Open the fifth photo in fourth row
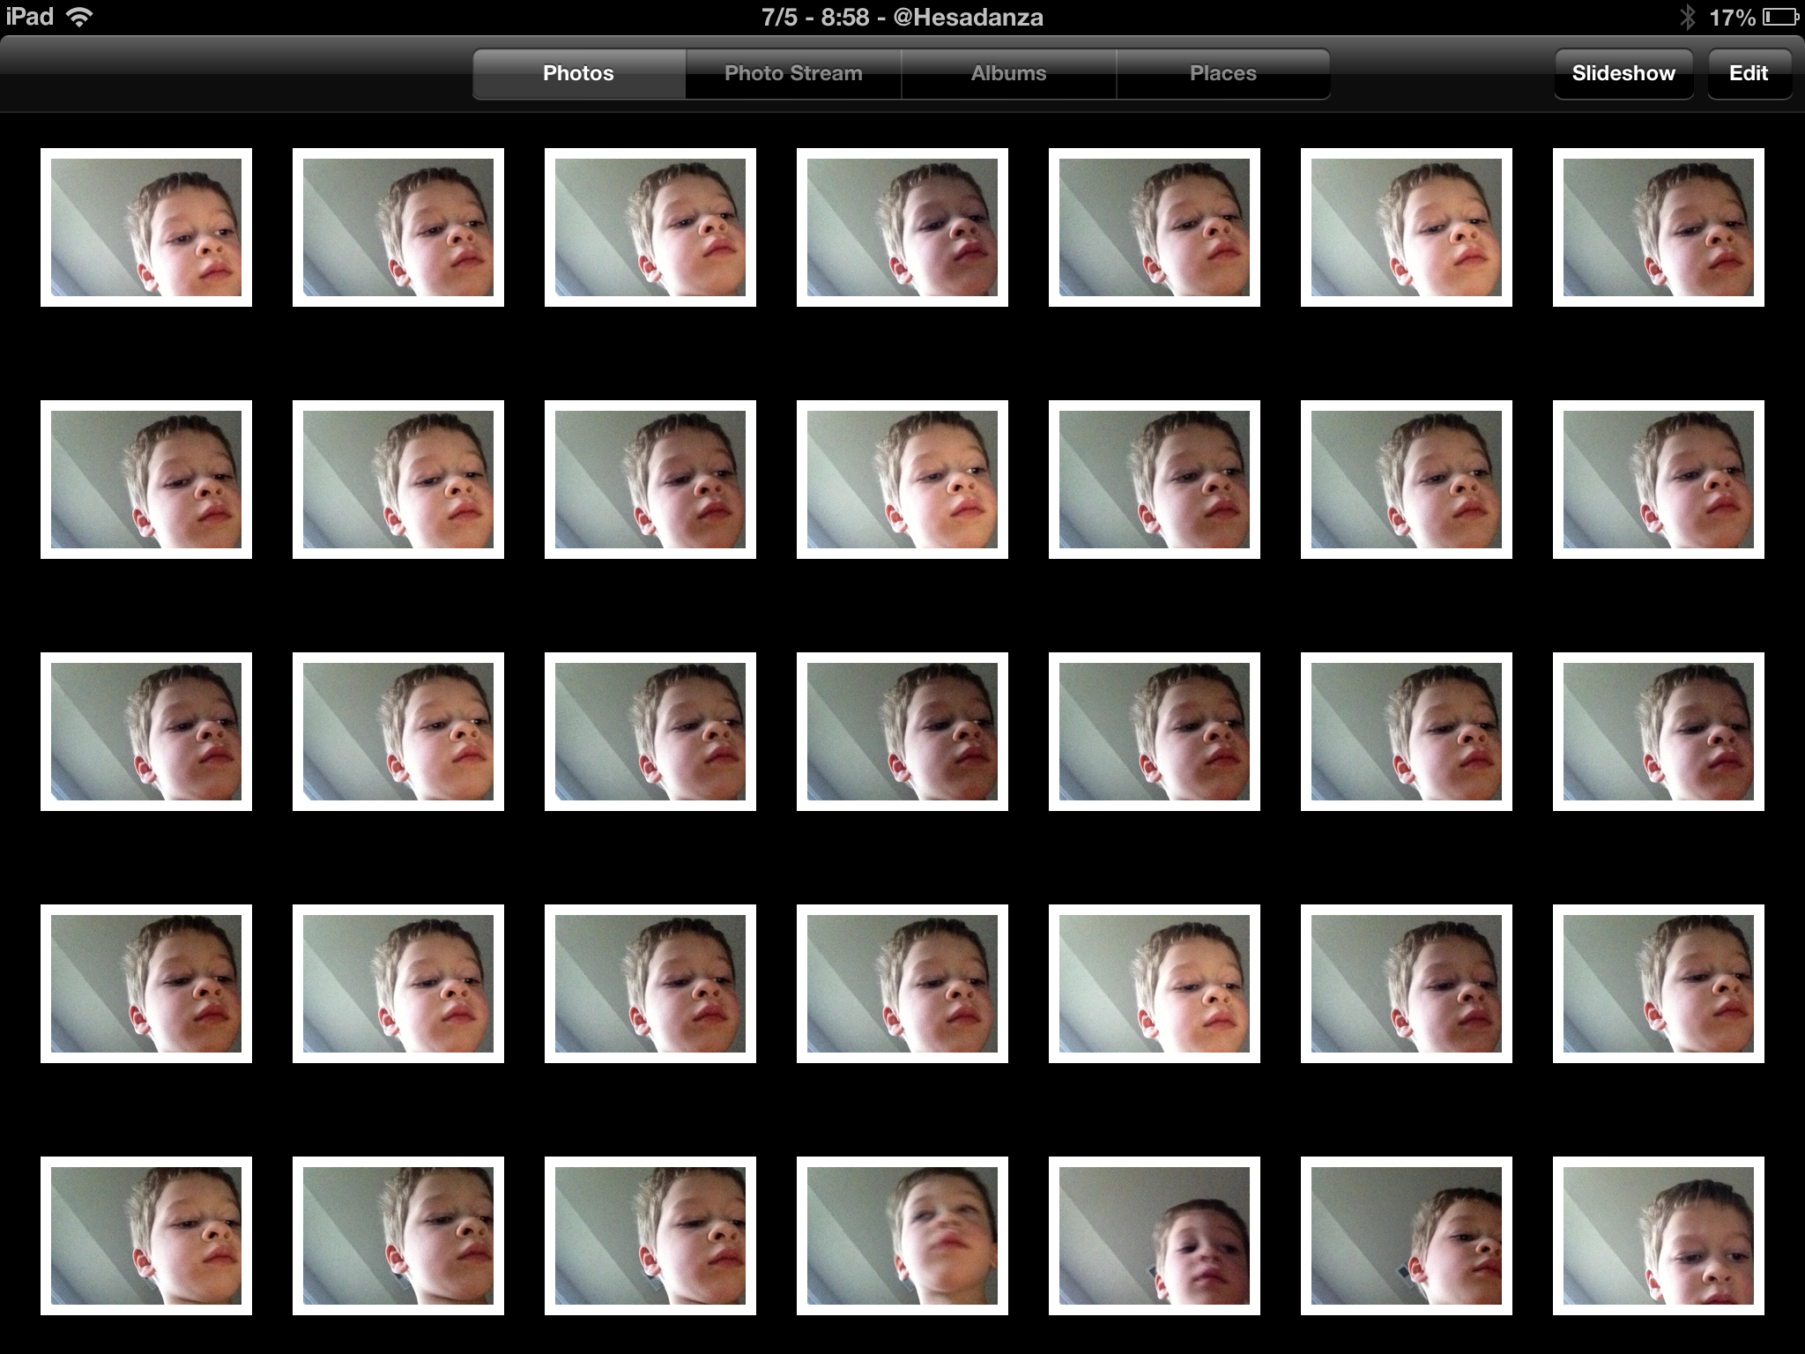This screenshot has height=1354, width=1805. coord(1154,984)
